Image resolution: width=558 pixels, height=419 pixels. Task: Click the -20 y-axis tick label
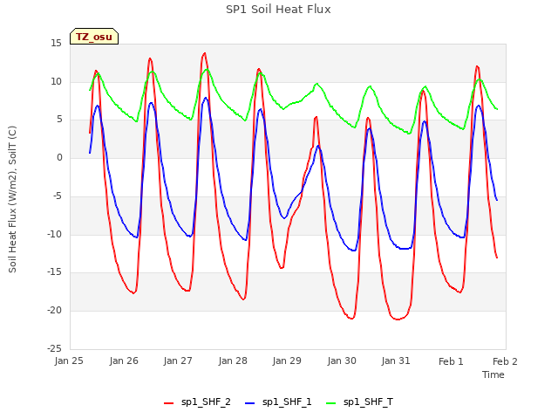54,311
